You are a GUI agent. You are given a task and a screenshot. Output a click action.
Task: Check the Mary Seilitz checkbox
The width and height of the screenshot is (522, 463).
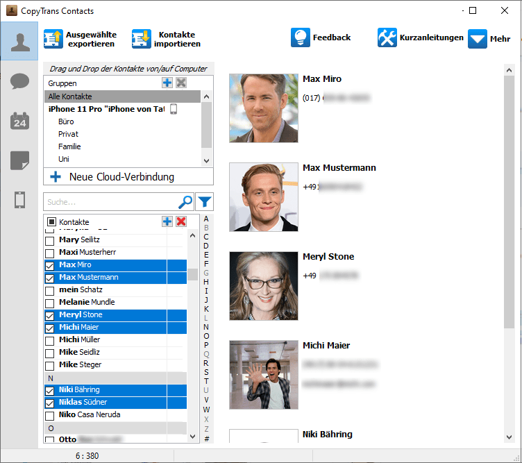coord(49,241)
